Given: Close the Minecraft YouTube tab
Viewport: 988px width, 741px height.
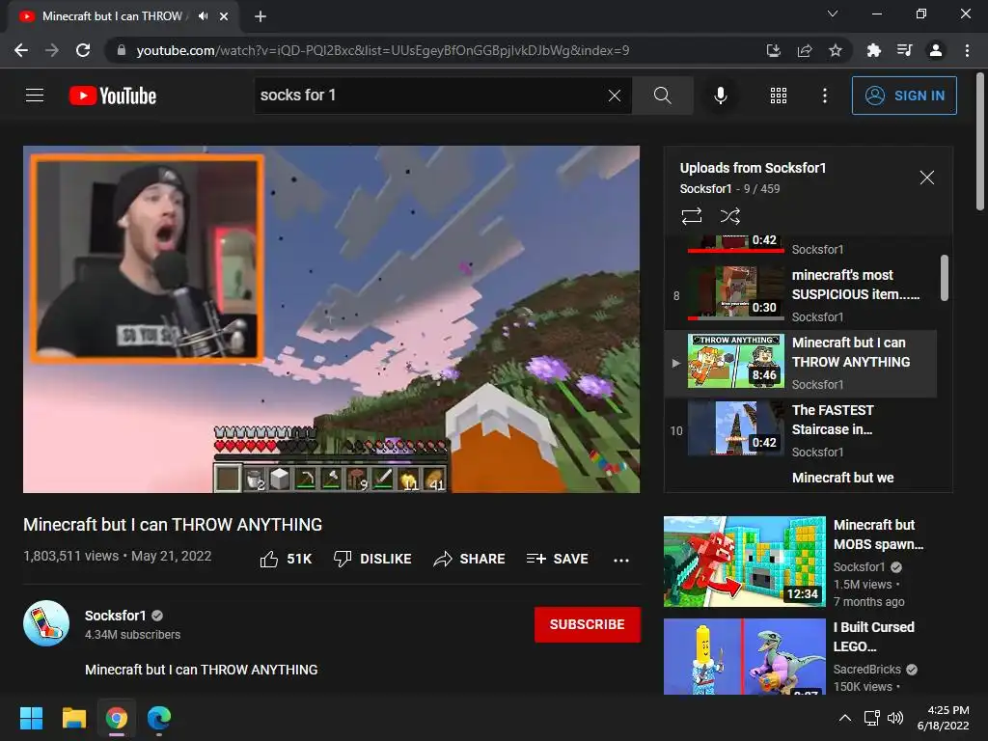Looking at the screenshot, I should point(224,16).
